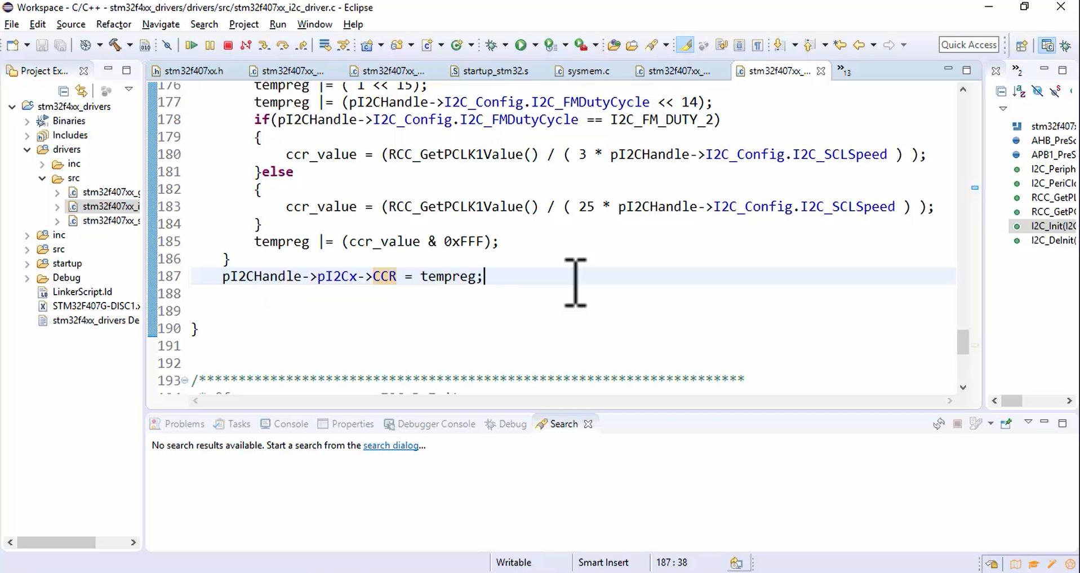Expand the Debug folder node
1080x573 pixels.
coord(27,278)
